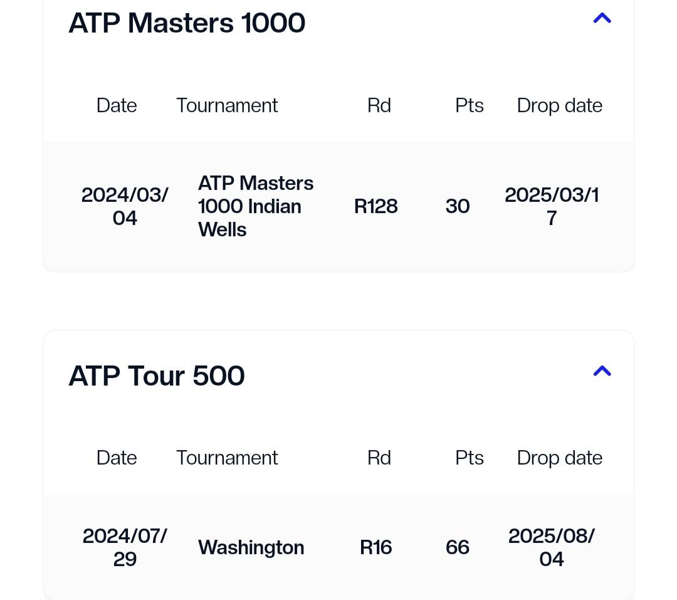Click Tournament header in Tour 500 table

coord(227,458)
